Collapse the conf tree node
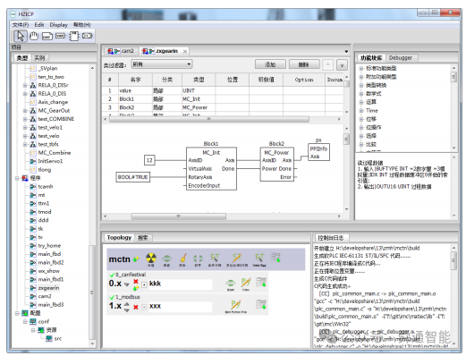The width and height of the screenshot is (466, 356). [x=25, y=321]
